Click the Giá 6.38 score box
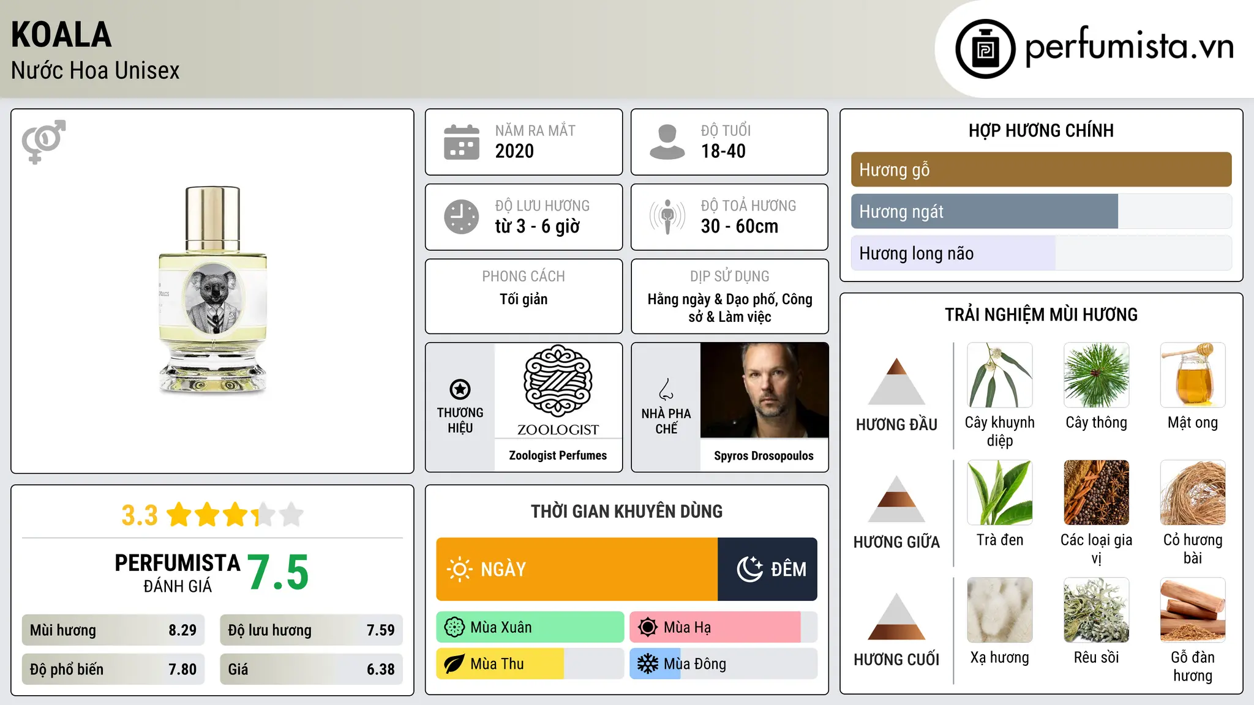 point(311,670)
